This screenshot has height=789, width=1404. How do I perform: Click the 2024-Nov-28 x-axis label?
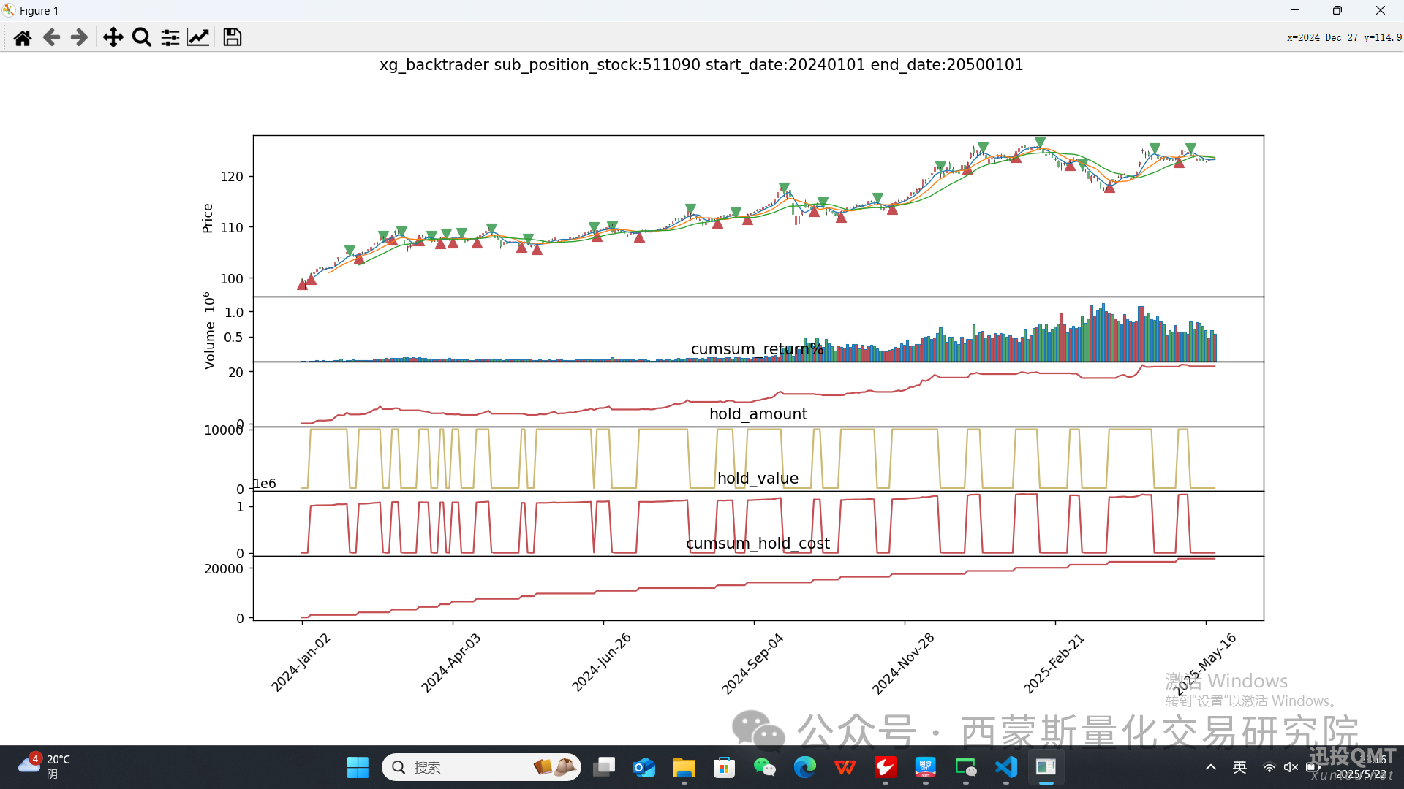(x=903, y=663)
